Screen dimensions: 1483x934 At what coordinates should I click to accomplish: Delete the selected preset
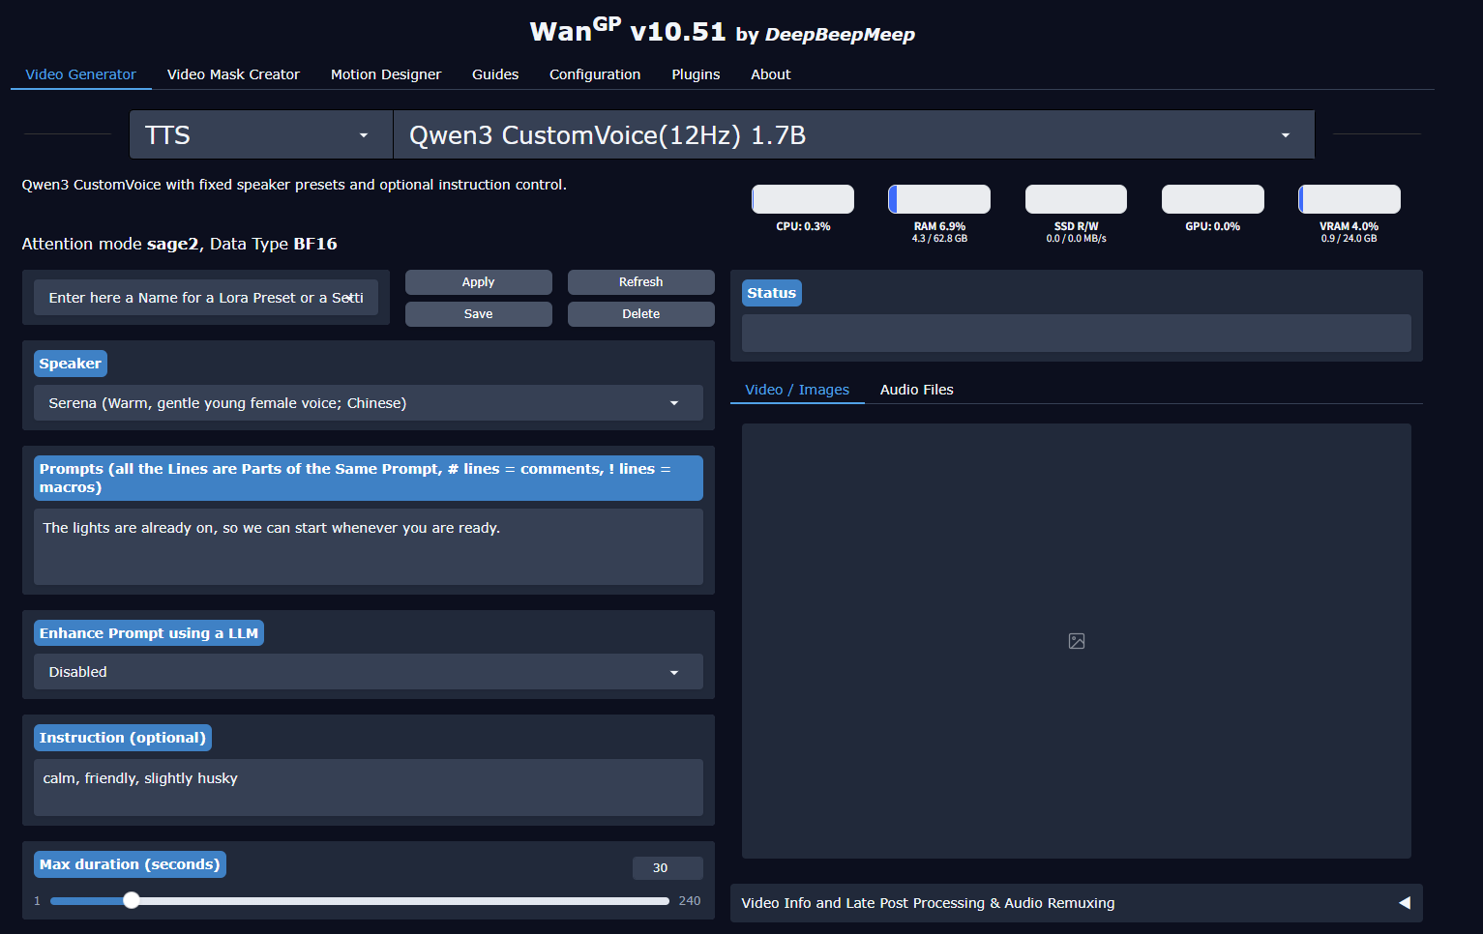(640, 314)
